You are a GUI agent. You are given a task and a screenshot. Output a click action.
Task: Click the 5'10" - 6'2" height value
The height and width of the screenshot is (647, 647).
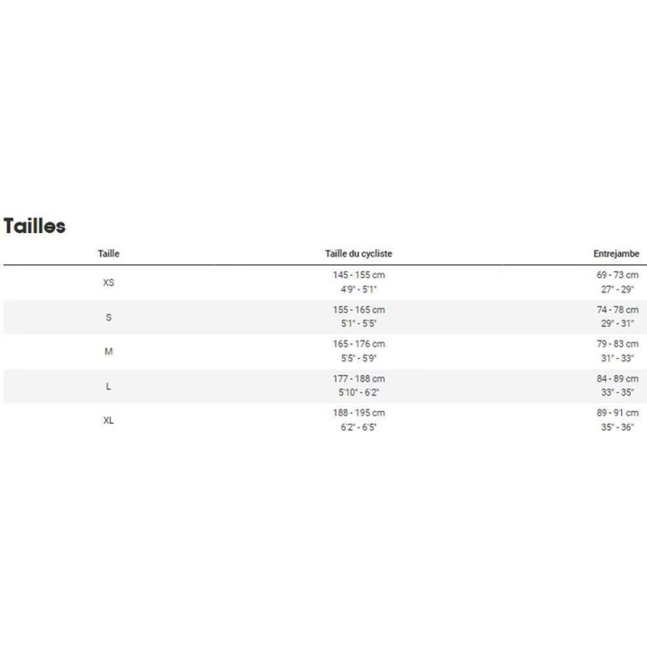pos(358,392)
